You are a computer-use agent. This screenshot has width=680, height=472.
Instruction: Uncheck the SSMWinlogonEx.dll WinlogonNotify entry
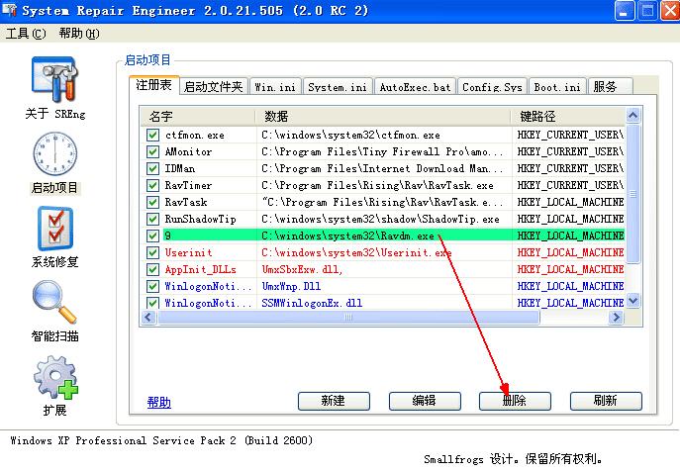click(x=152, y=303)
